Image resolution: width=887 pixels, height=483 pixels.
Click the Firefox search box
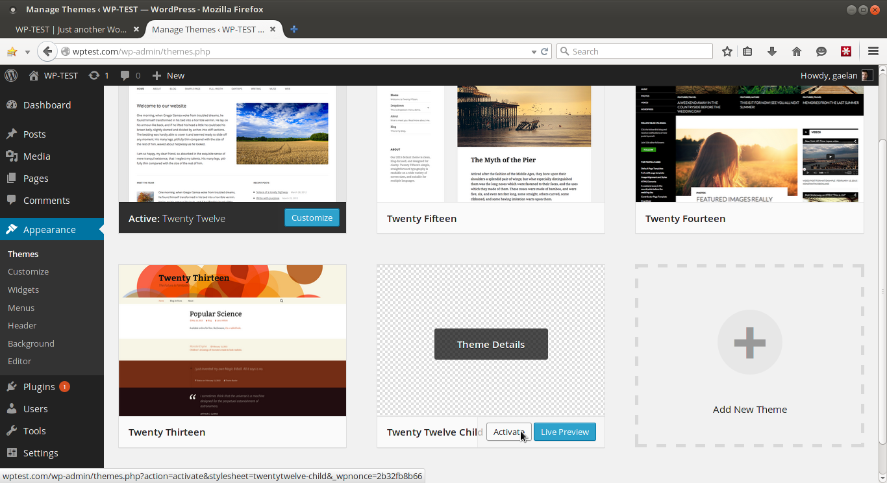(x=634, y=51)
